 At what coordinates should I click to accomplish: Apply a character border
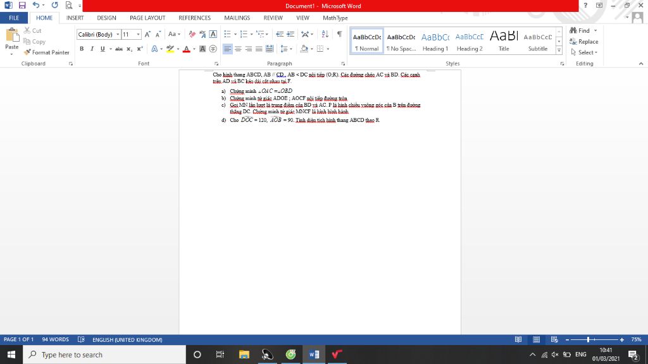coord(213,34)
